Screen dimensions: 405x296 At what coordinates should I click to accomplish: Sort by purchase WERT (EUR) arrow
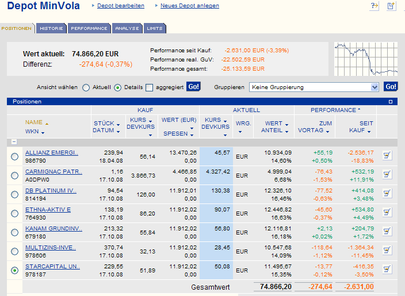coord(192,128)
